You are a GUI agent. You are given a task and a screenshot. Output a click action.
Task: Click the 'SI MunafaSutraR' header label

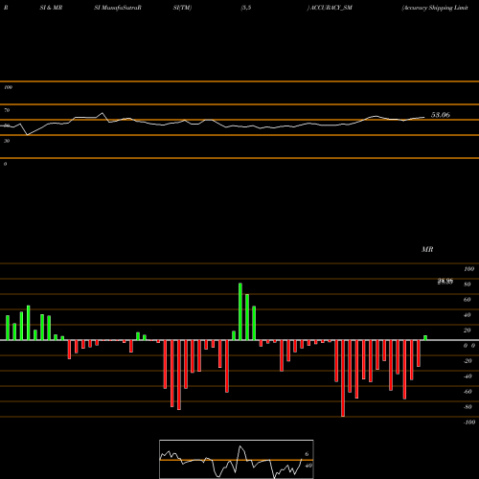(118, 8)
